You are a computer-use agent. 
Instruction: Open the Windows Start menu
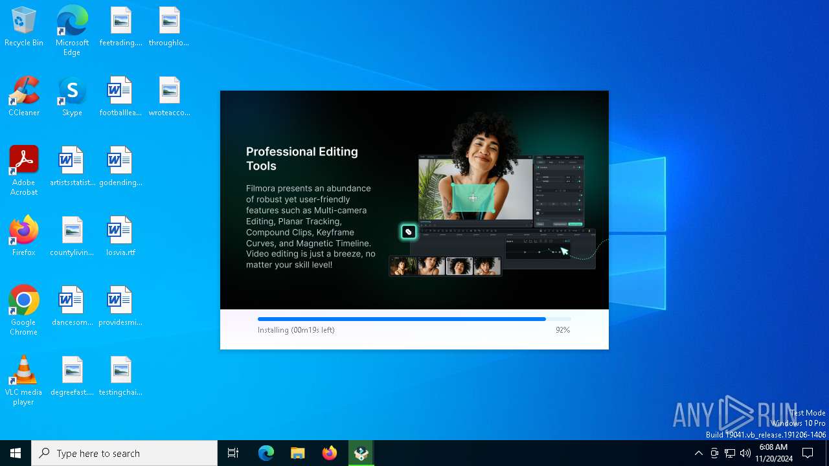click(x=16, y=453)
